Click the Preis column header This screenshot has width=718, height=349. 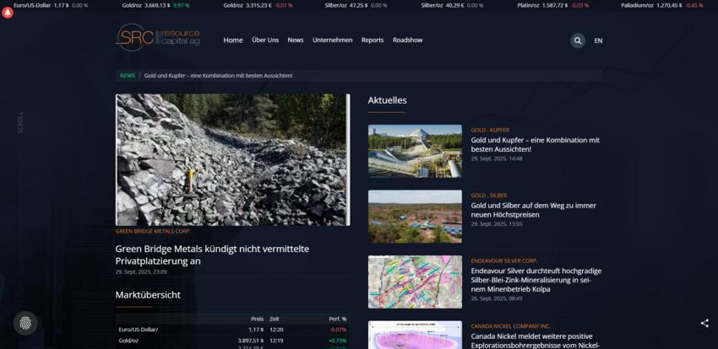pyautogui.click(x=257, y=319)
